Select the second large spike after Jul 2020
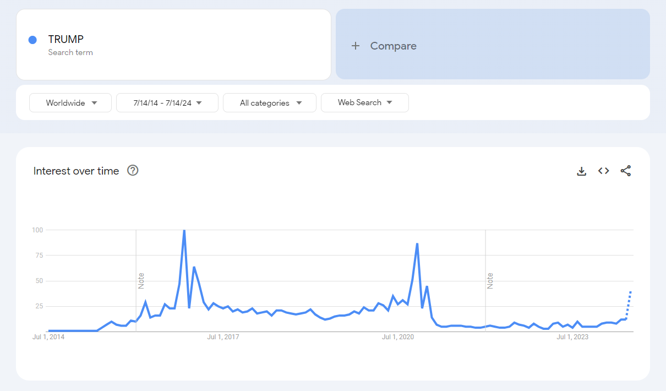 tap(417, 244)
